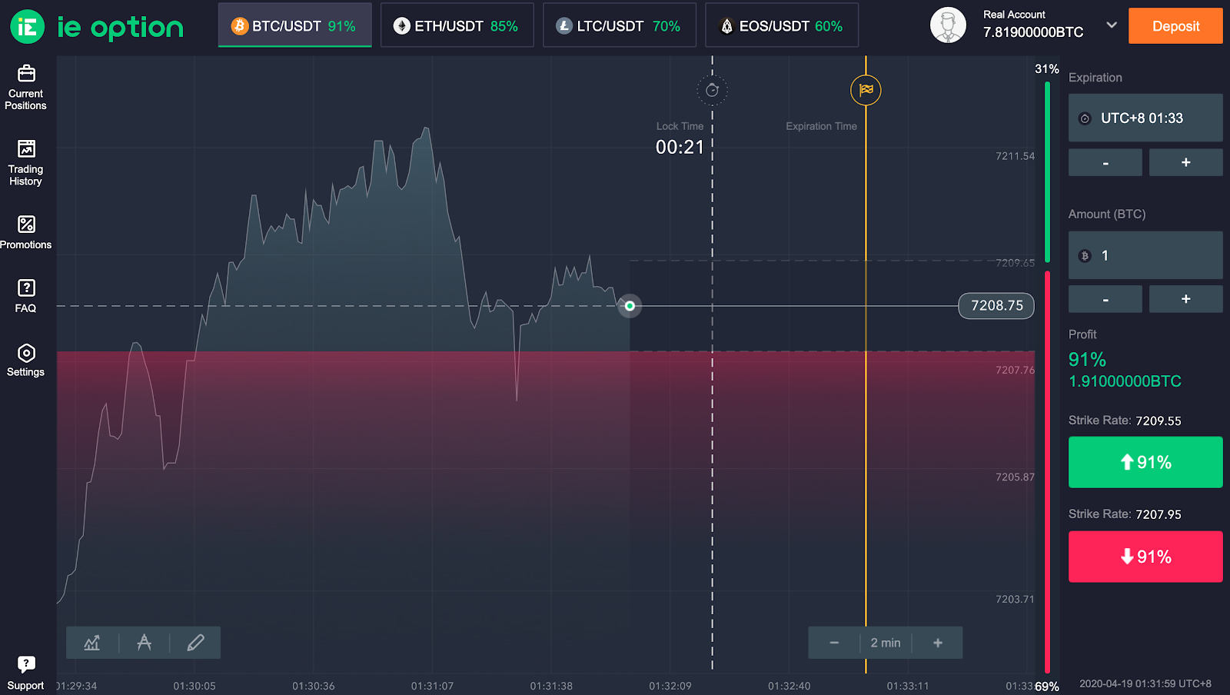The image size is (1230, 695).
Task: Open the chart indicators tool
Action: point(92,643)
